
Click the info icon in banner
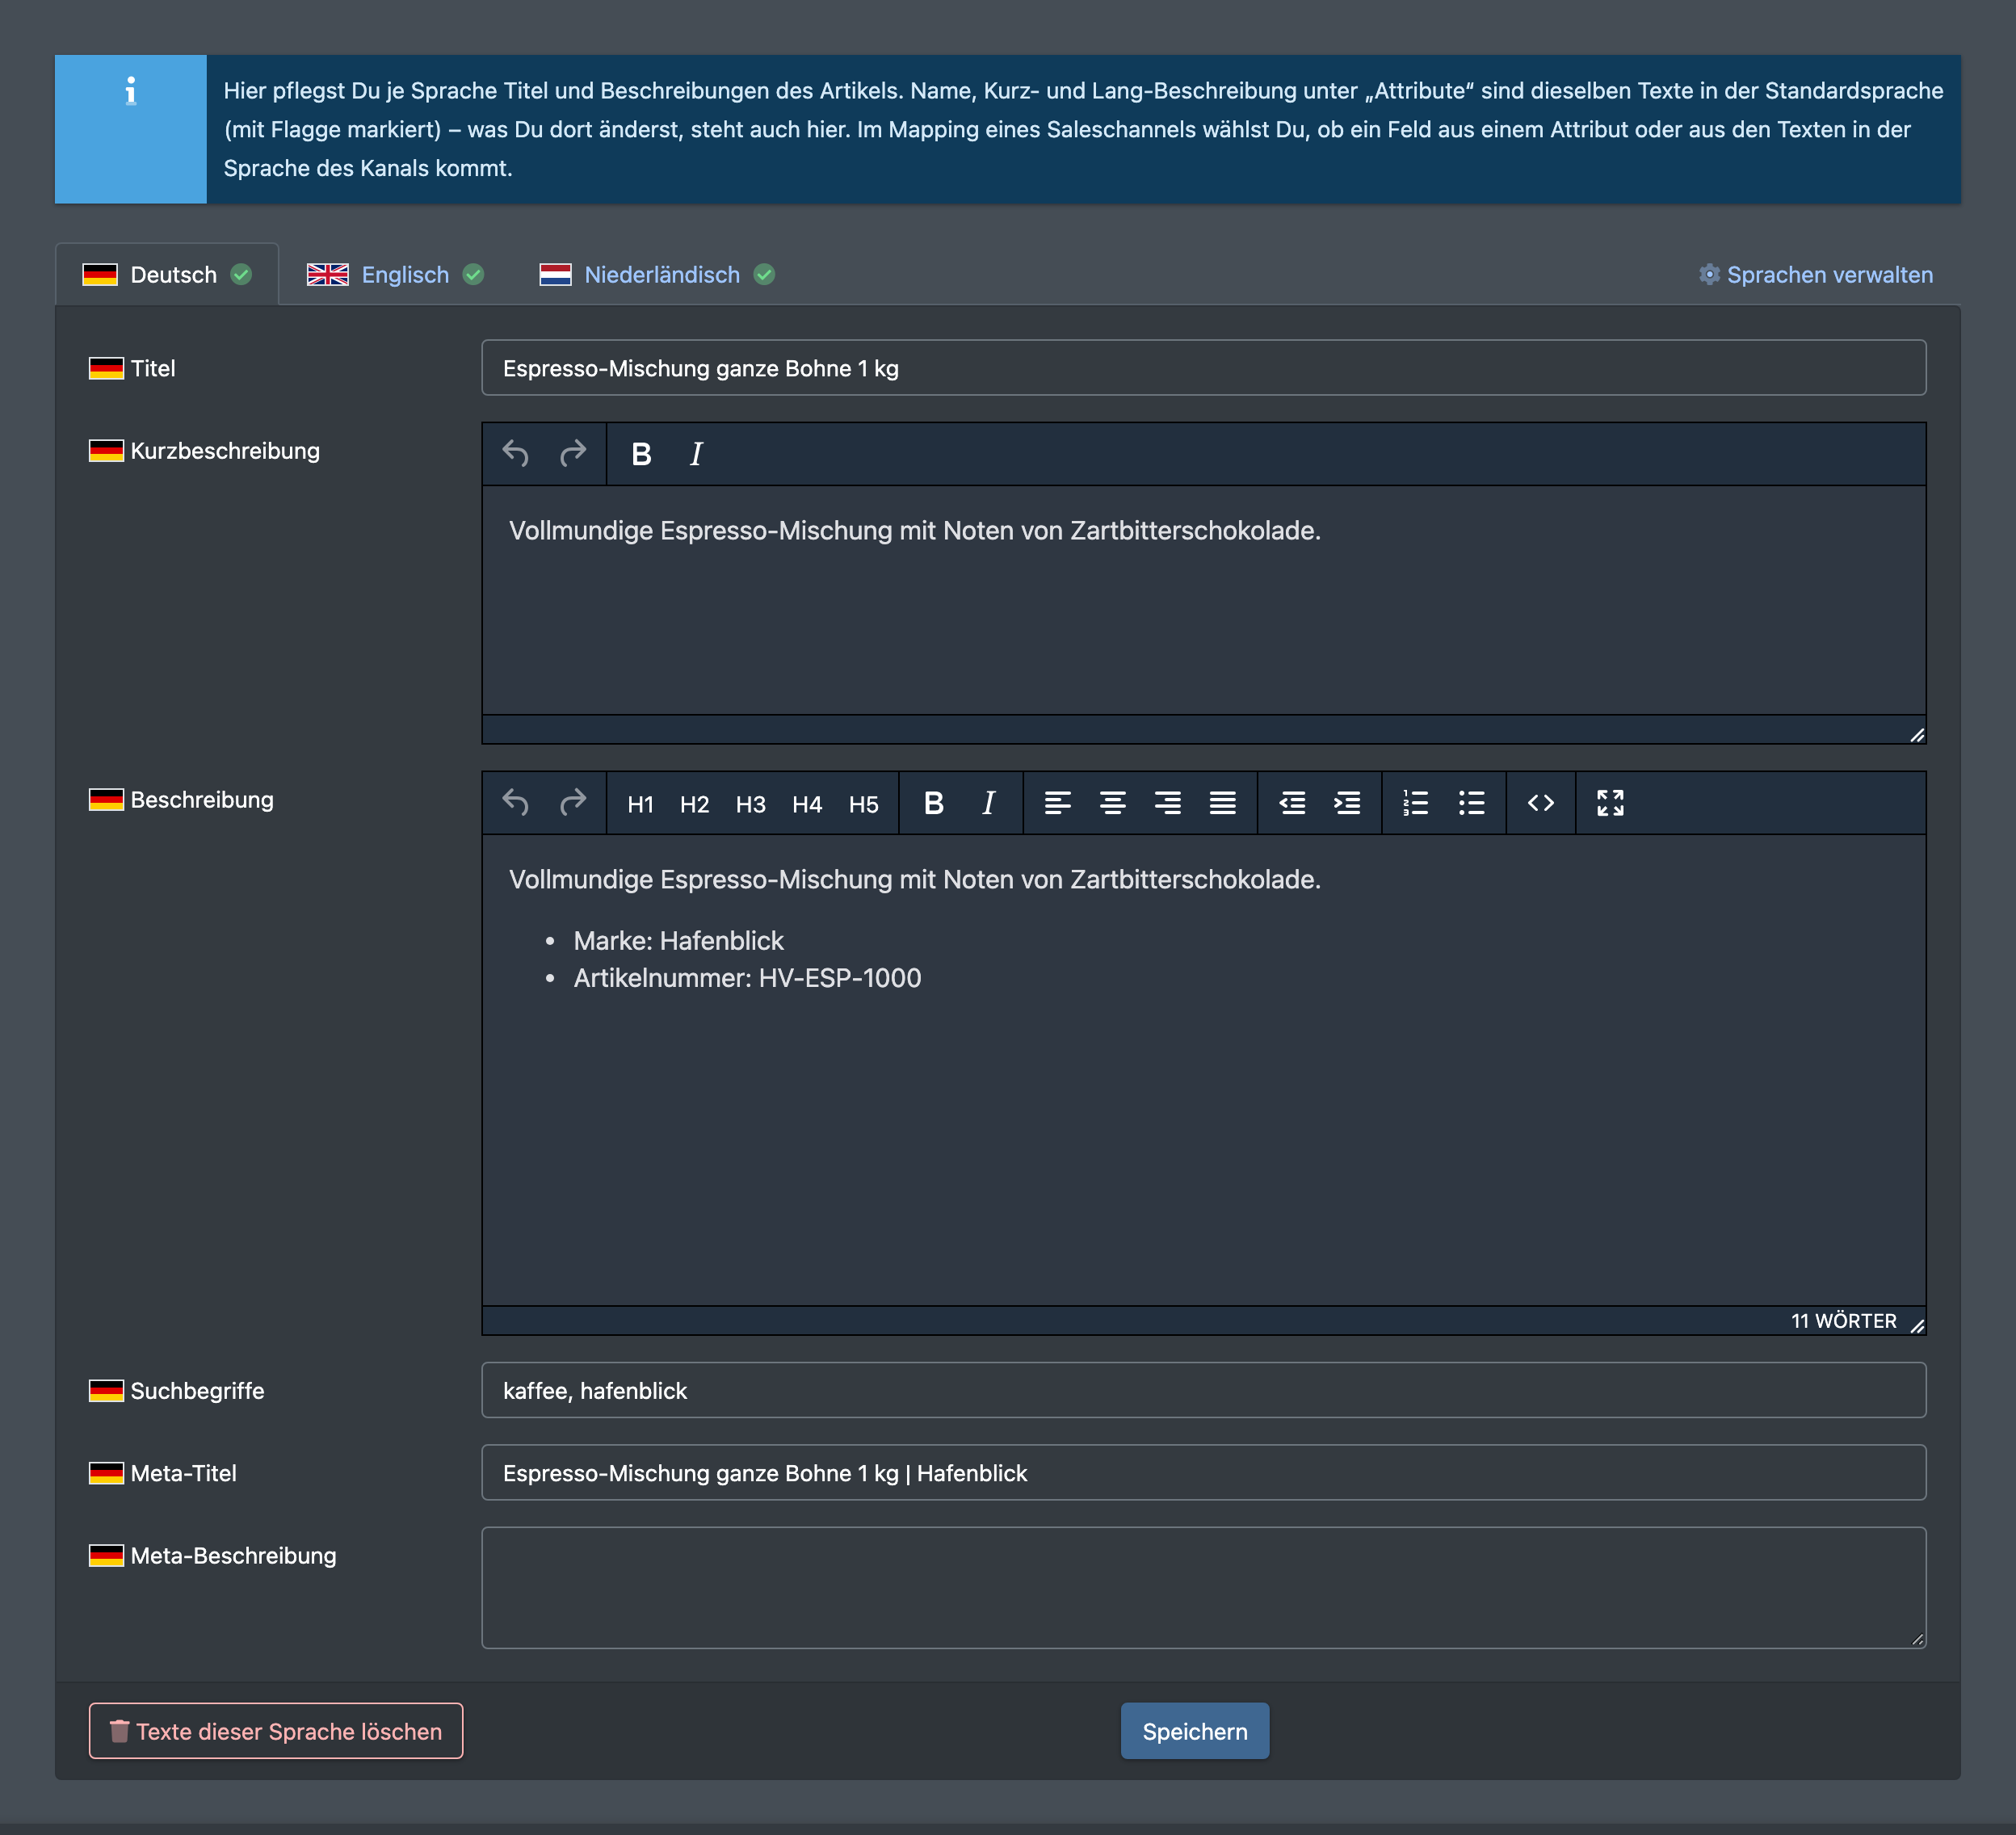click(x=131, y=91)
